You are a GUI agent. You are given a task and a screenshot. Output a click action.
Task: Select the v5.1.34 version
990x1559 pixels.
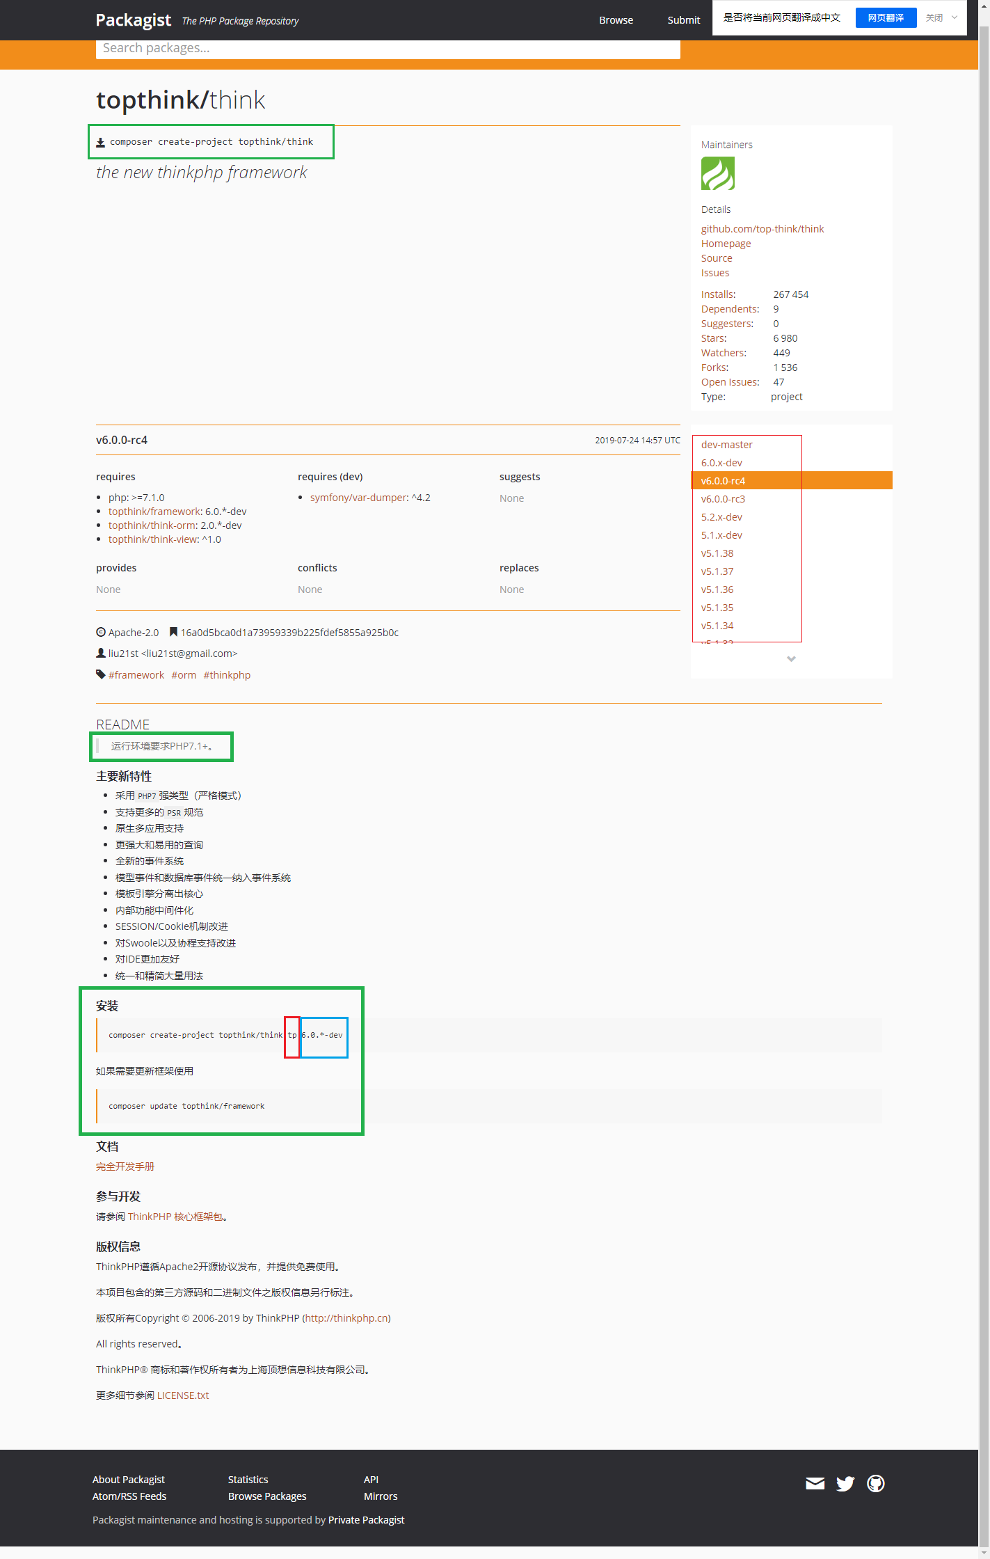[x=717, y=626]
